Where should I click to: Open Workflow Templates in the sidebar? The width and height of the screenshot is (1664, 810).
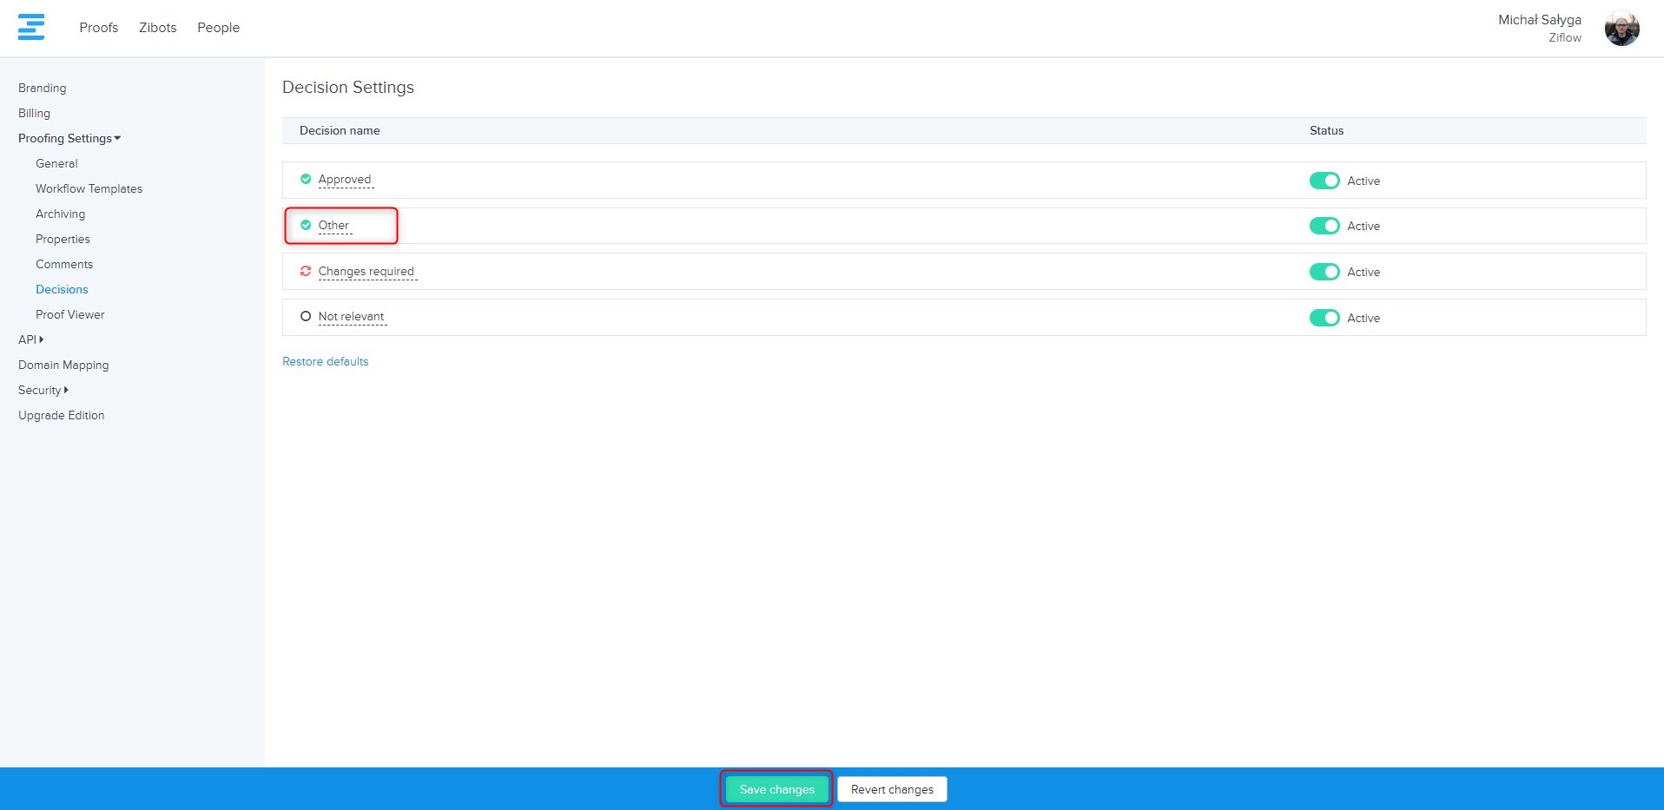pos(89,188)
